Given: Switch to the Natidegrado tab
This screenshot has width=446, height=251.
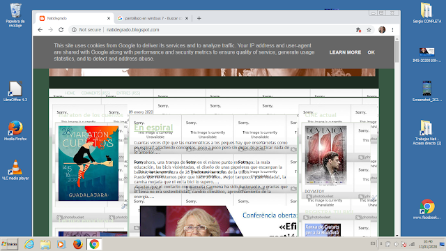Looking at the screenshot, I should click(x=75, y=18).
